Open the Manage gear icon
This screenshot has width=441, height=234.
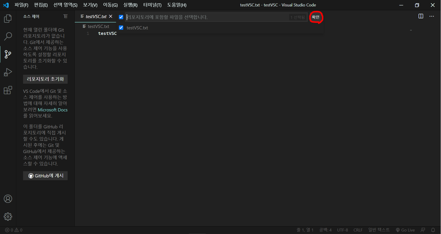coord(8,217)
